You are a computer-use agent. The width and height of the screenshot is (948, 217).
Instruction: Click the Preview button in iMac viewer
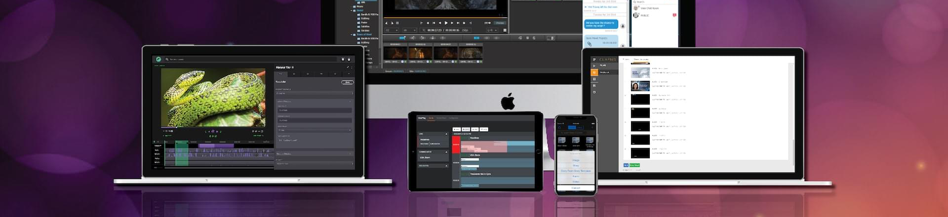tap(500, 23)
